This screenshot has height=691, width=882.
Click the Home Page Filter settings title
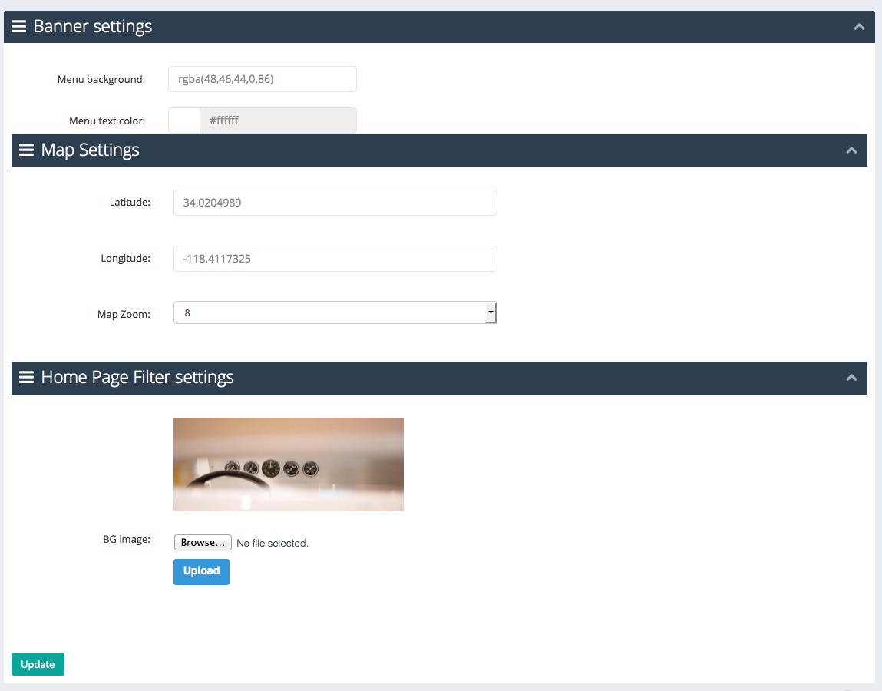[x=137, y=377]
